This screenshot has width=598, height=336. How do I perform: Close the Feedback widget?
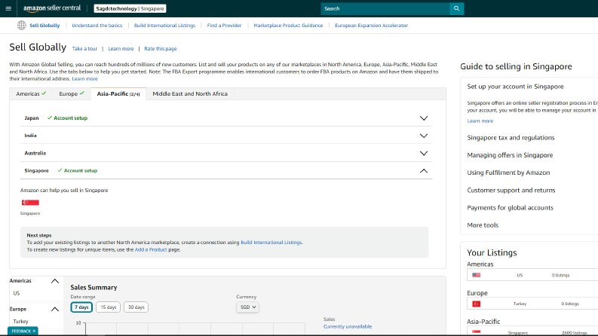pyautogui.click(x=35, y=331)
